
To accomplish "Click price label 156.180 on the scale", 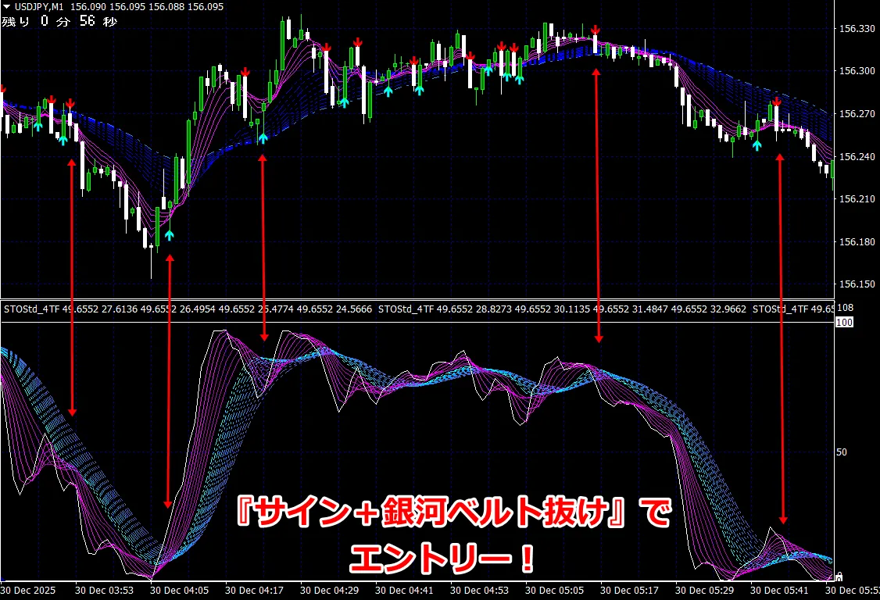I will pos(857,242).
